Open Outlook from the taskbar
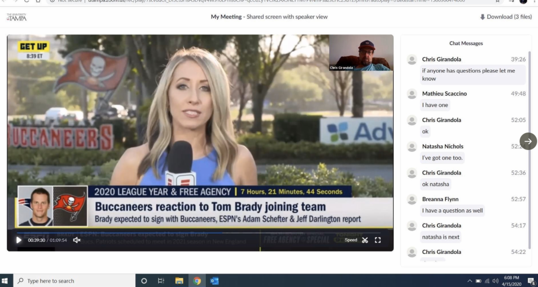 pos(214,281)
